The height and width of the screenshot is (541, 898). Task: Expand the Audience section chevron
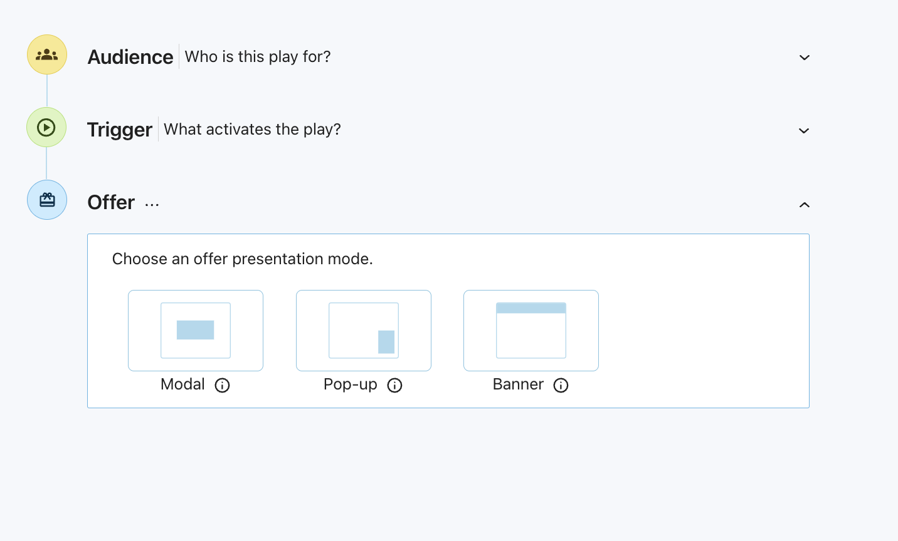click(x=805, y=58)
